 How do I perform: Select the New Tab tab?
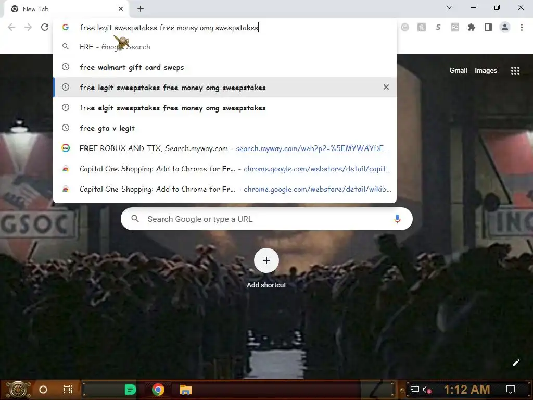(x=66, y=9)
